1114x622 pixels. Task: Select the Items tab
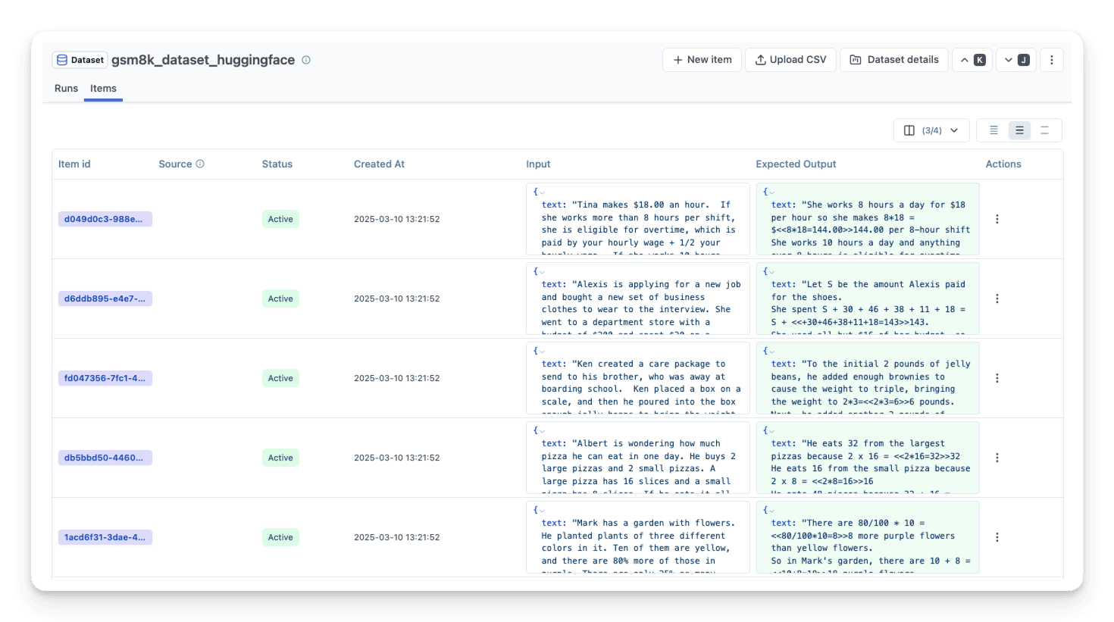[103, 89]
